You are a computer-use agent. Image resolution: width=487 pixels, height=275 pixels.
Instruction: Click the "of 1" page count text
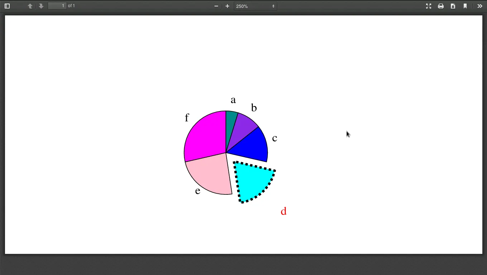[72, 6]
